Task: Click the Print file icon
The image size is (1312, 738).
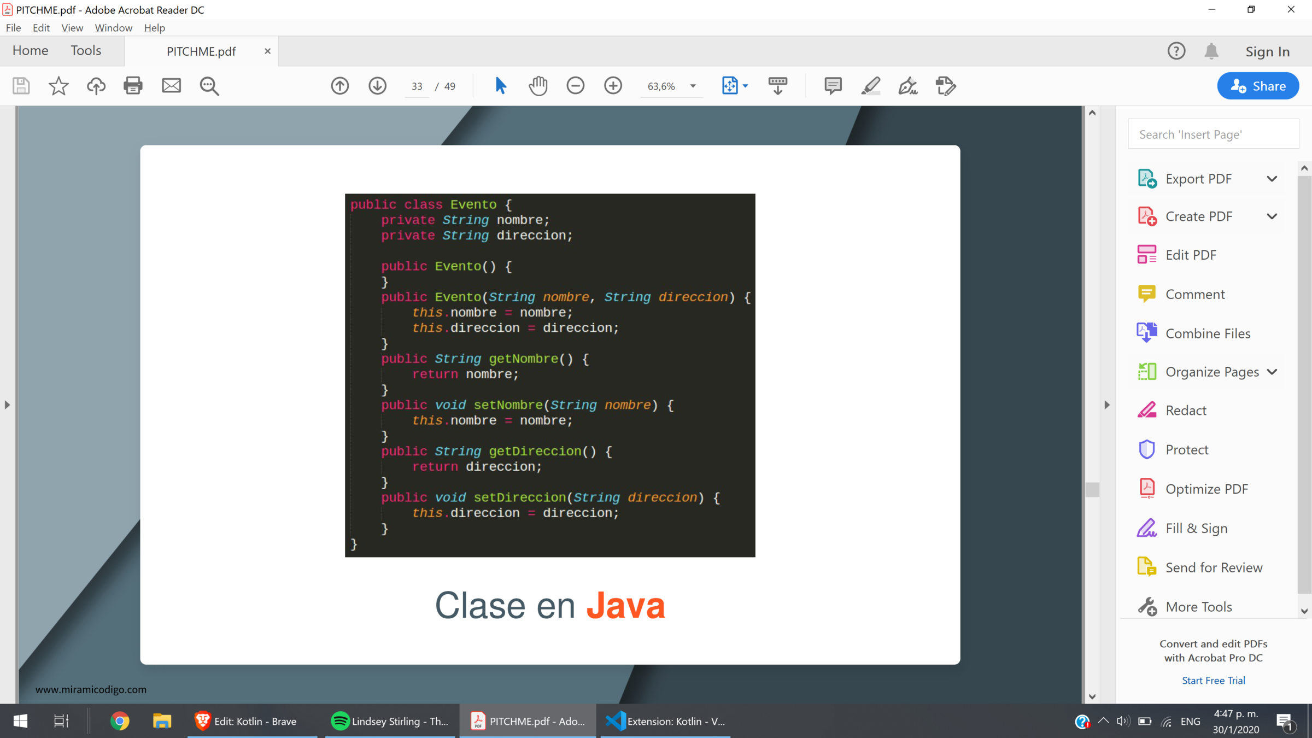Action: pyautogui.click(x=133, y=86)
